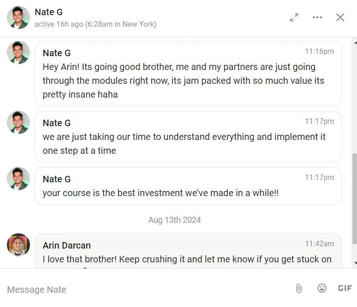
Task: Expand the chat window to full size
Action: [294, 17]
